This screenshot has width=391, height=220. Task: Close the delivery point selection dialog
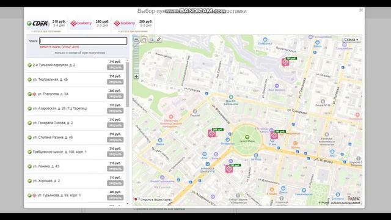(361, 10)
